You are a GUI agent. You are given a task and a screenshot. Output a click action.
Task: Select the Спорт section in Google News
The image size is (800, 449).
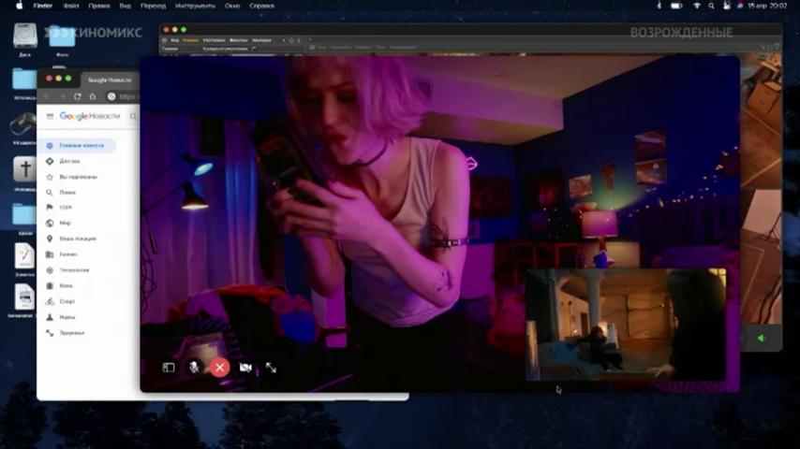[x=67, y=301]
